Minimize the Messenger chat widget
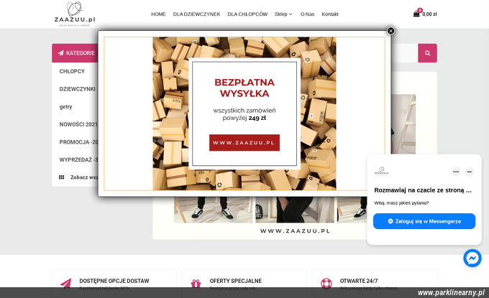The height and width of the screenshot is (298, 489). click(469, 172)
